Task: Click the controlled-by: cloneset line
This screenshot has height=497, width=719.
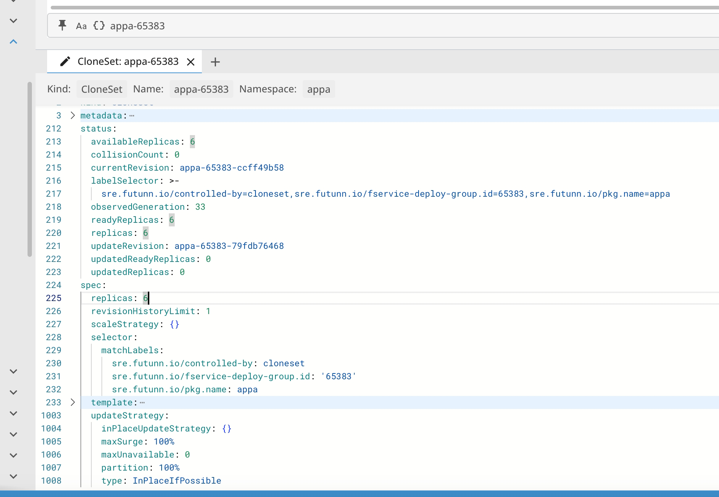Action: [x=208, y=363]
